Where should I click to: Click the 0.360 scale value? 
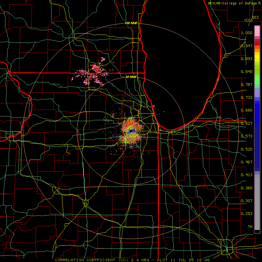point(247,188)
